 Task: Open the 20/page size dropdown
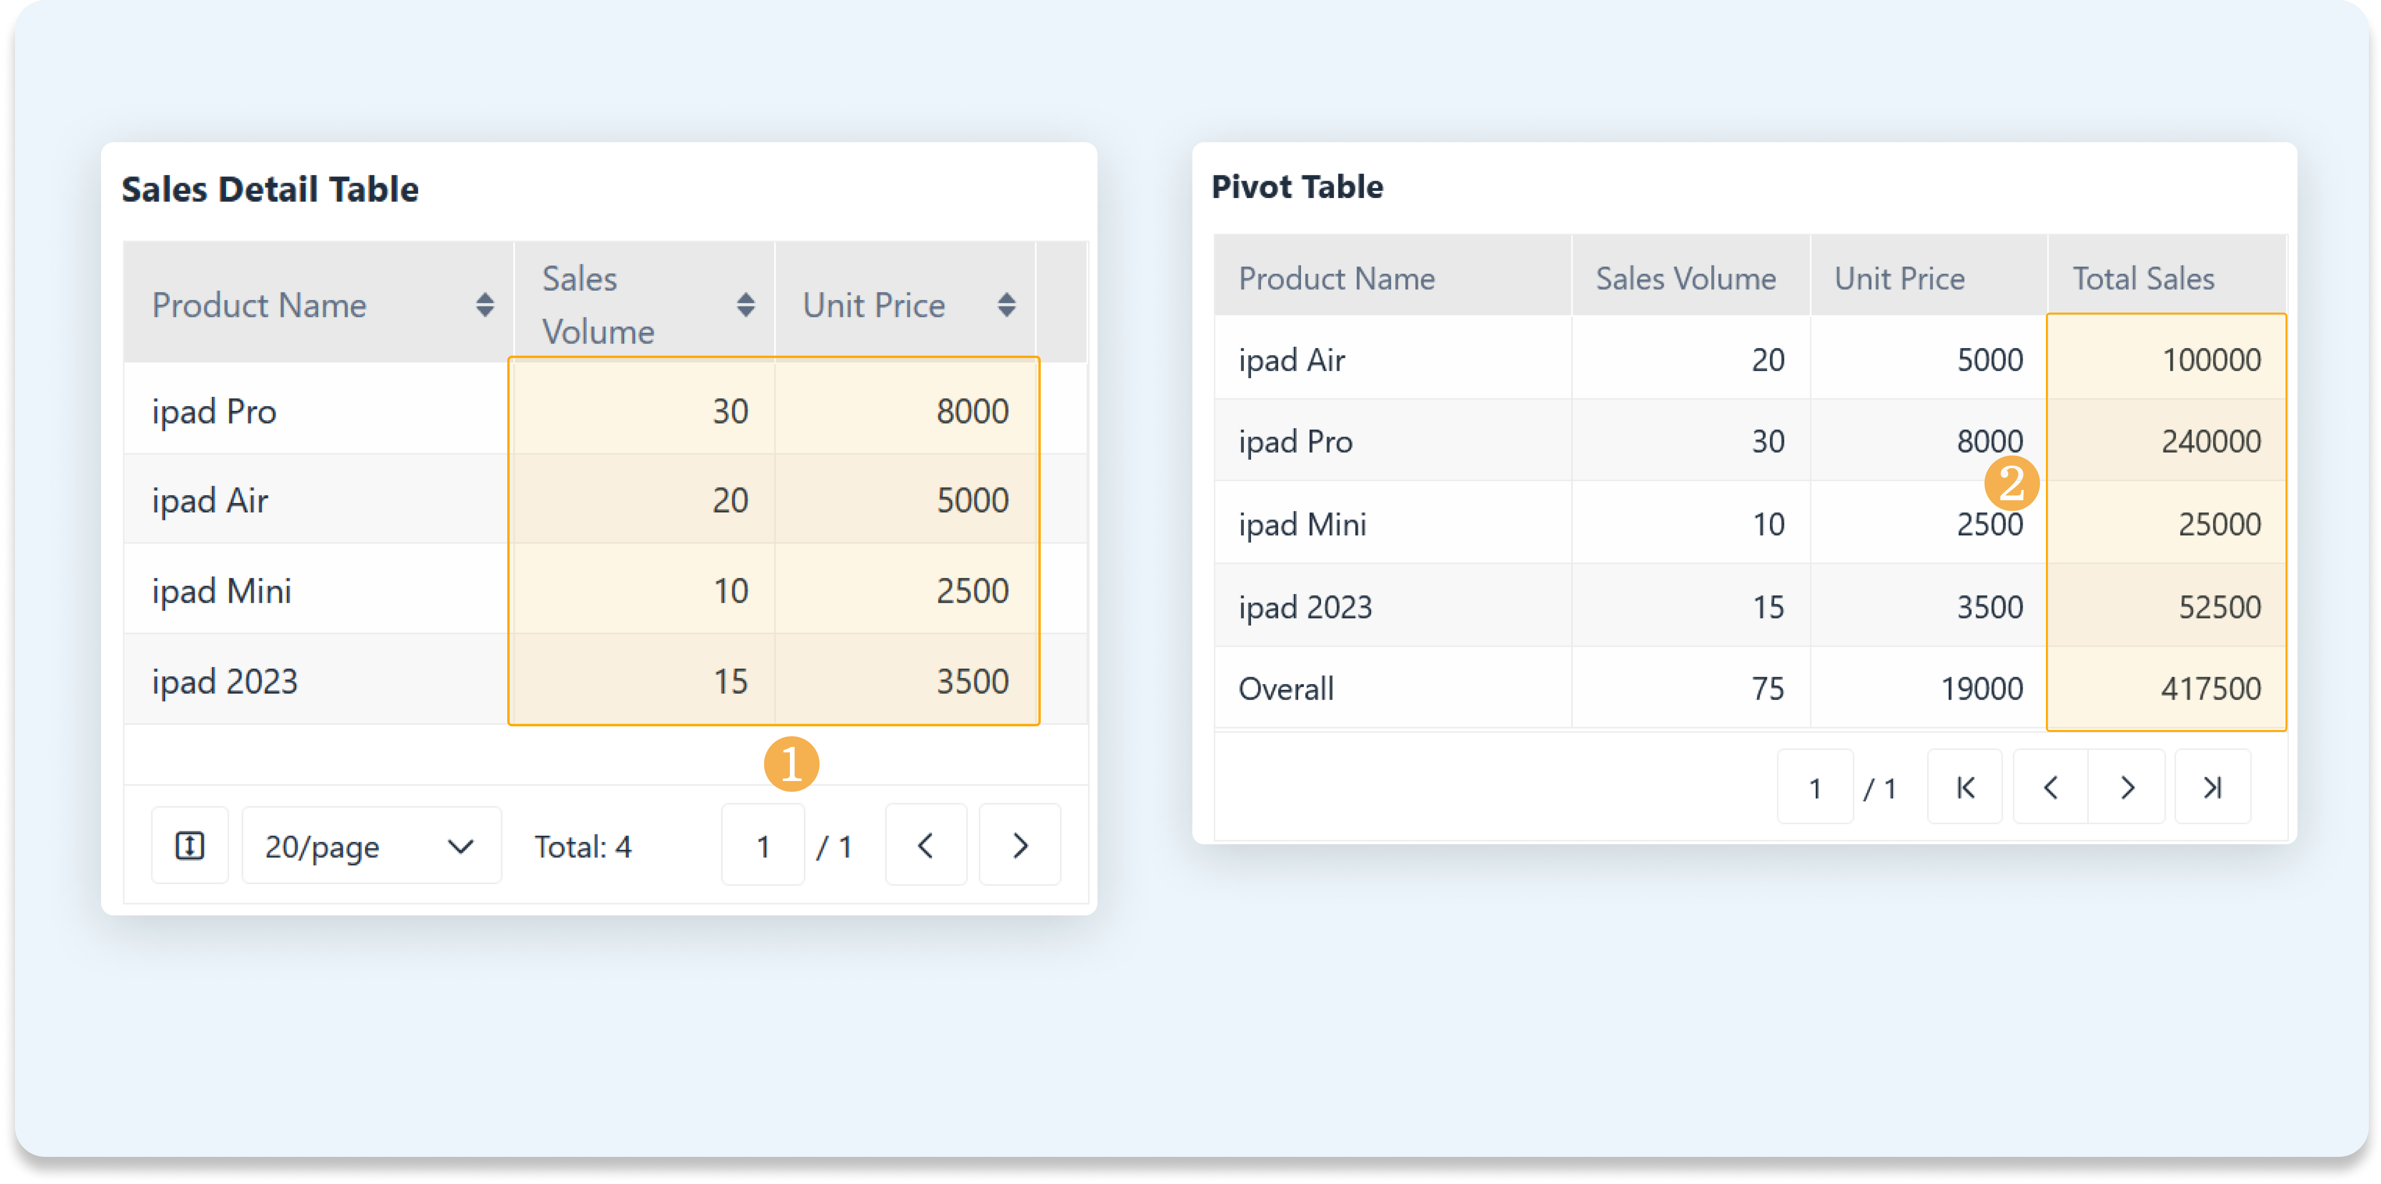[371, 846]
